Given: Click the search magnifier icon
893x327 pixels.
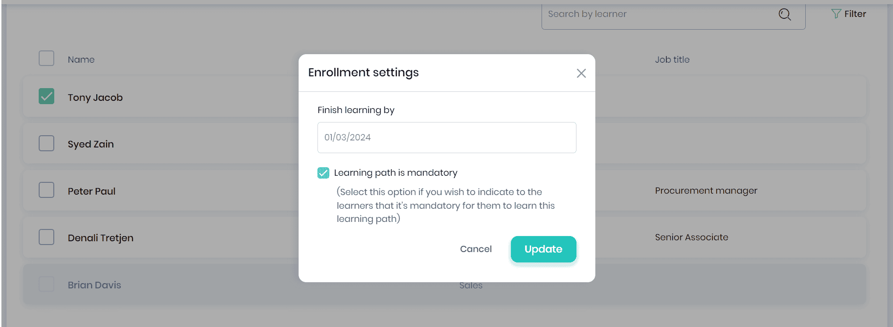Looking at the screenshot, I should (785, 15).
